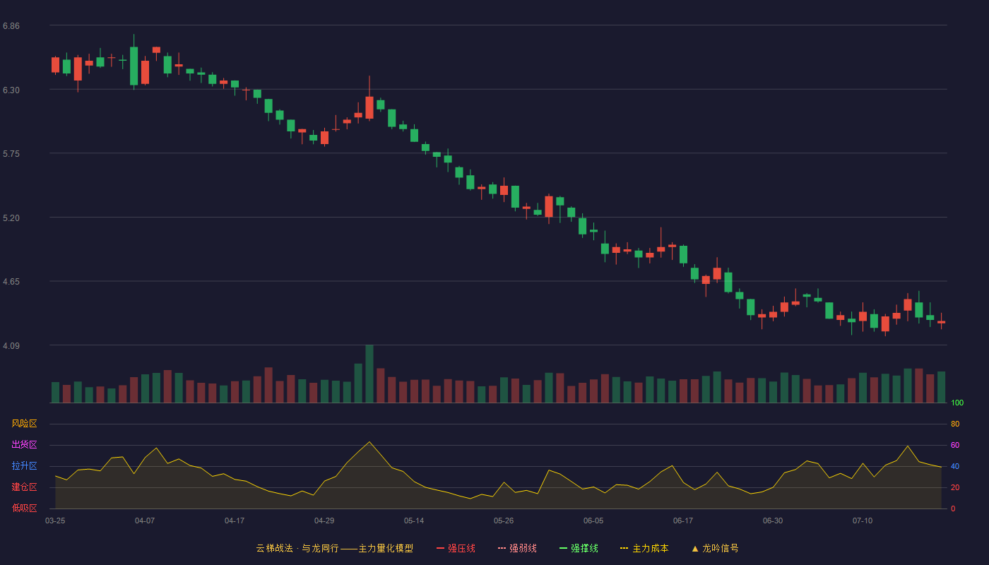Viewport: 989px width, 565px height.
Task: Click the 04-29 date label
Action: coord(324,521)
